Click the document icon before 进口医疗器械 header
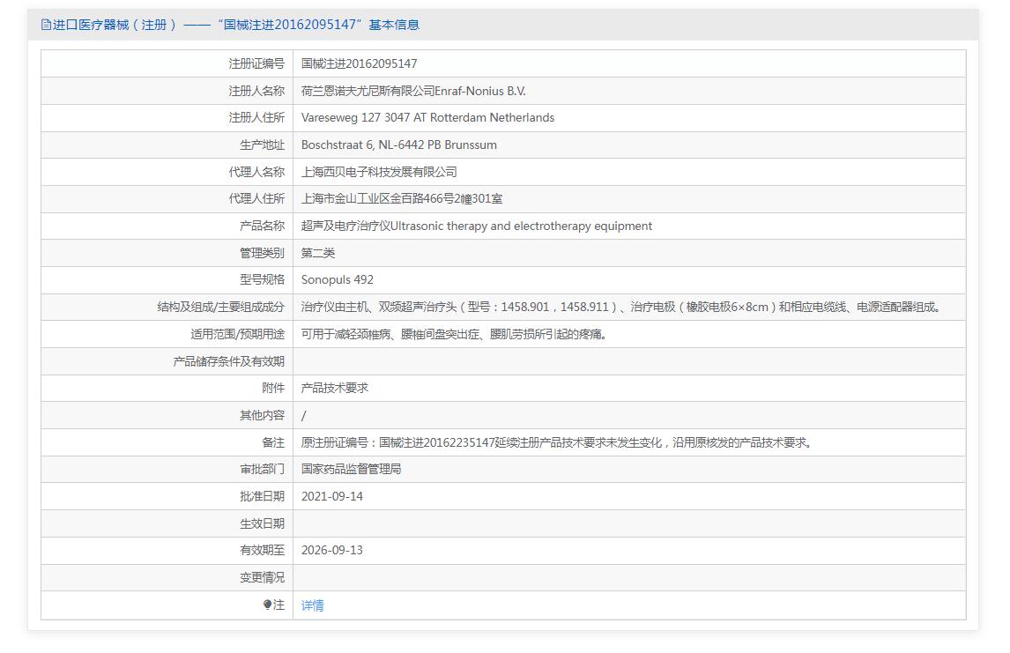The width and height of the screenshot is (1010, 653). (x=46, y=25)
